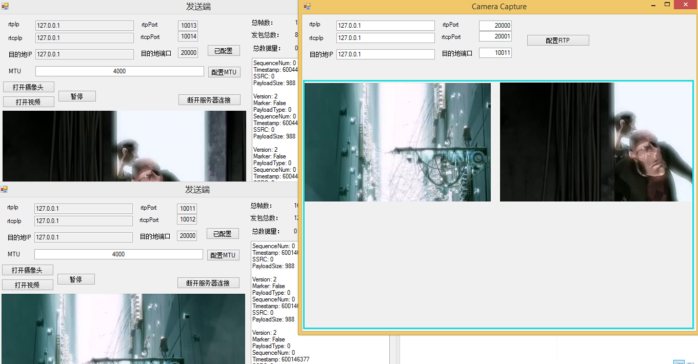Click 已配置 button in lower 发送端 window

click(223, 233)
